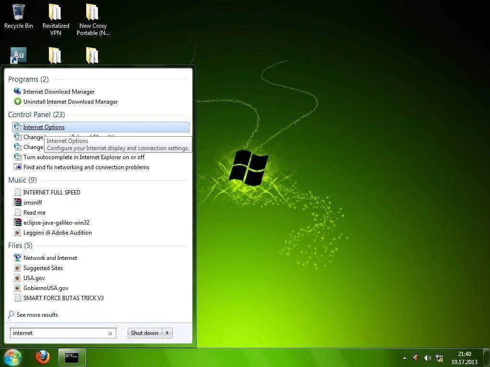Open the Recycle Bin desktop icon
490x367 pixels.
(x=19, y=16)
